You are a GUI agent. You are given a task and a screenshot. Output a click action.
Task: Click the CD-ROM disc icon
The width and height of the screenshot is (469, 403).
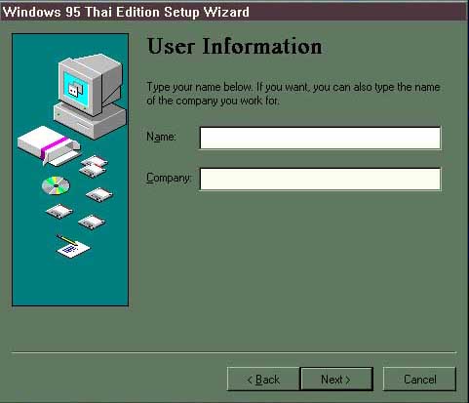pos(56,185)
